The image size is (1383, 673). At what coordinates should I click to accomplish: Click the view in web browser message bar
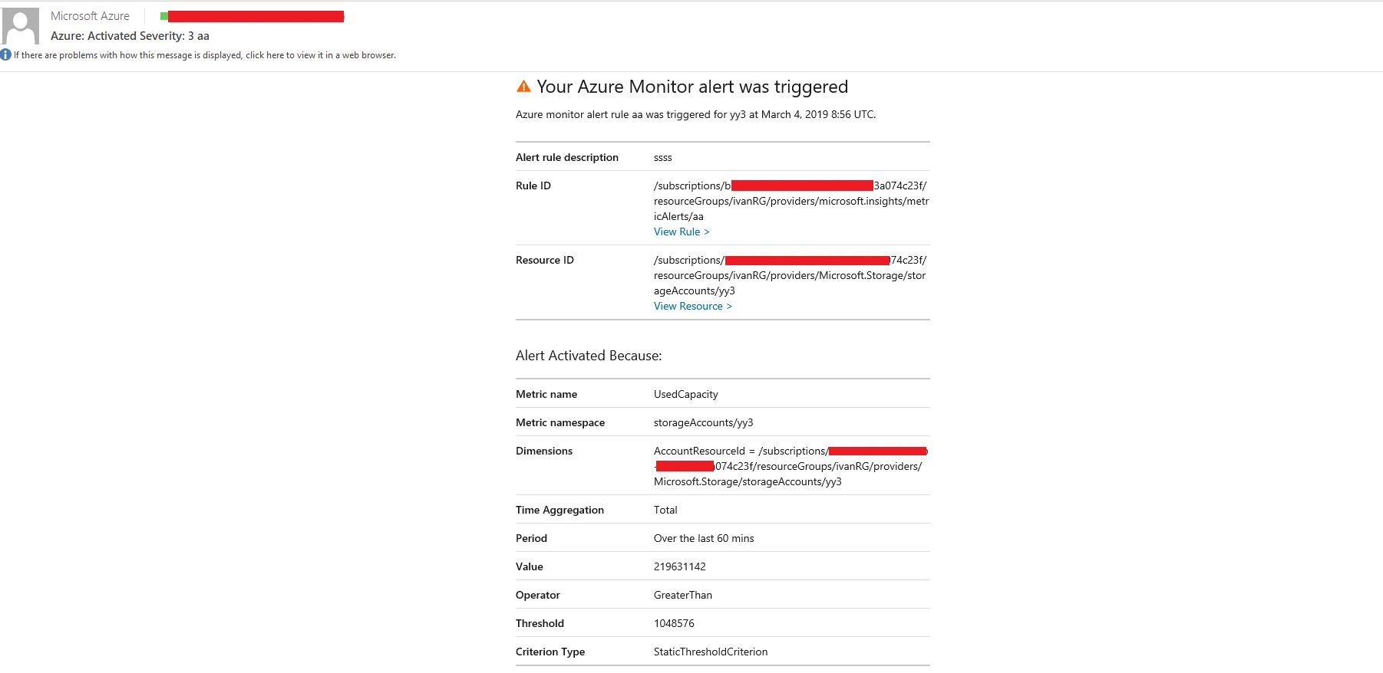pyautogui.click(x=204, y=55)
